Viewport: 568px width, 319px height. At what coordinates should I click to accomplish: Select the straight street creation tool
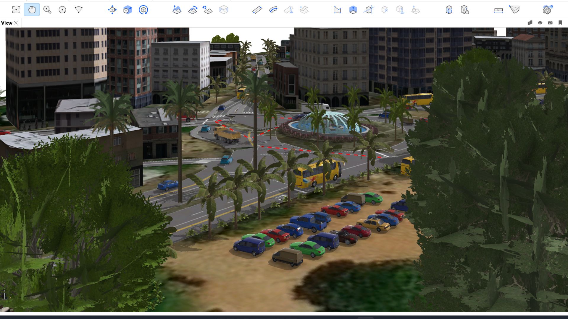257,10
